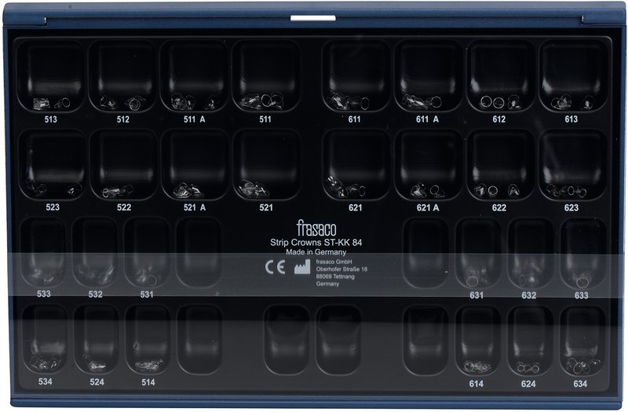
Task: Choose compartment labeled 624
Action: click(x=529, y=339)
